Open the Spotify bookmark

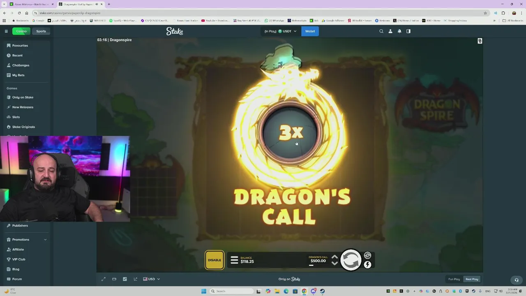coord(124,21)
